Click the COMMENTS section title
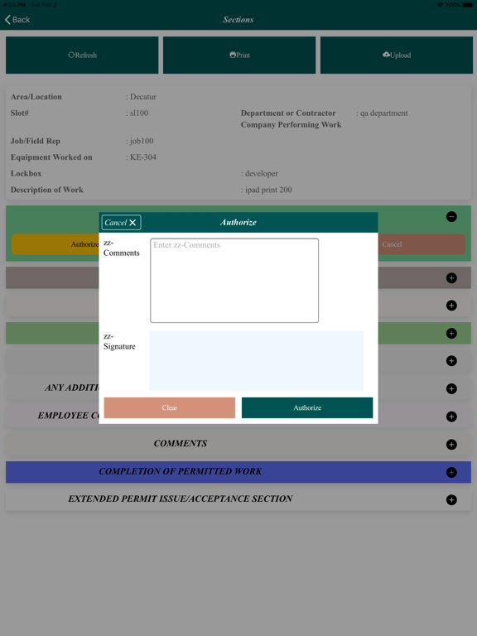Image resolution: width=477 pixels, height=636 pixels. click(x=180, y=443)
